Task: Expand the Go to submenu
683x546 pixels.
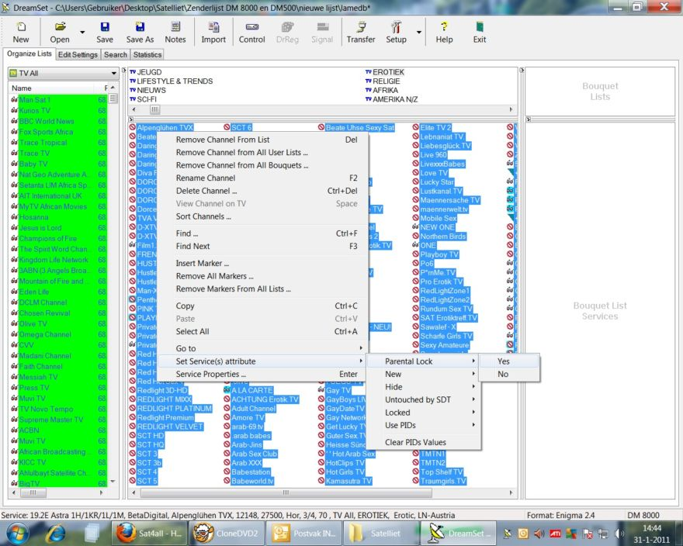Action: coord(262,348)
